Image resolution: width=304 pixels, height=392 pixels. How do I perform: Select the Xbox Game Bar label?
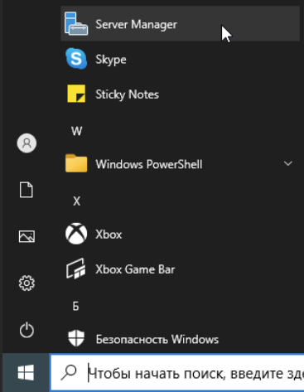coord(135,269)
